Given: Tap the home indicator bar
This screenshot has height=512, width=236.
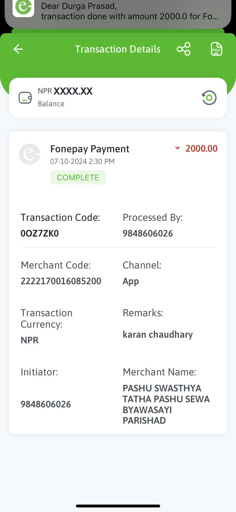Looking at the screenshot, I should point(118,506).
